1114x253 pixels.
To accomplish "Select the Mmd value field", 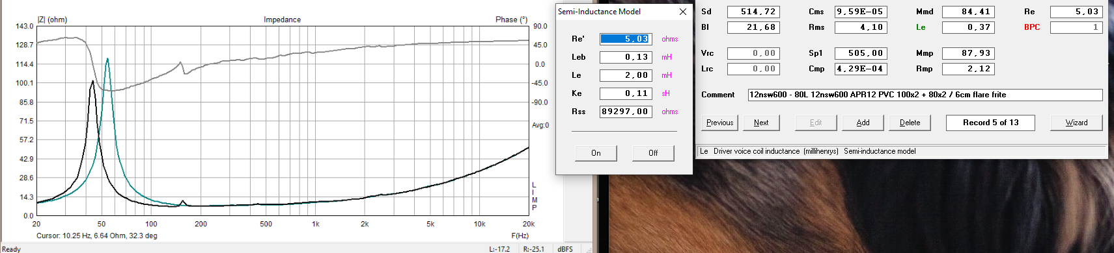I will click(x=968, y=12).
